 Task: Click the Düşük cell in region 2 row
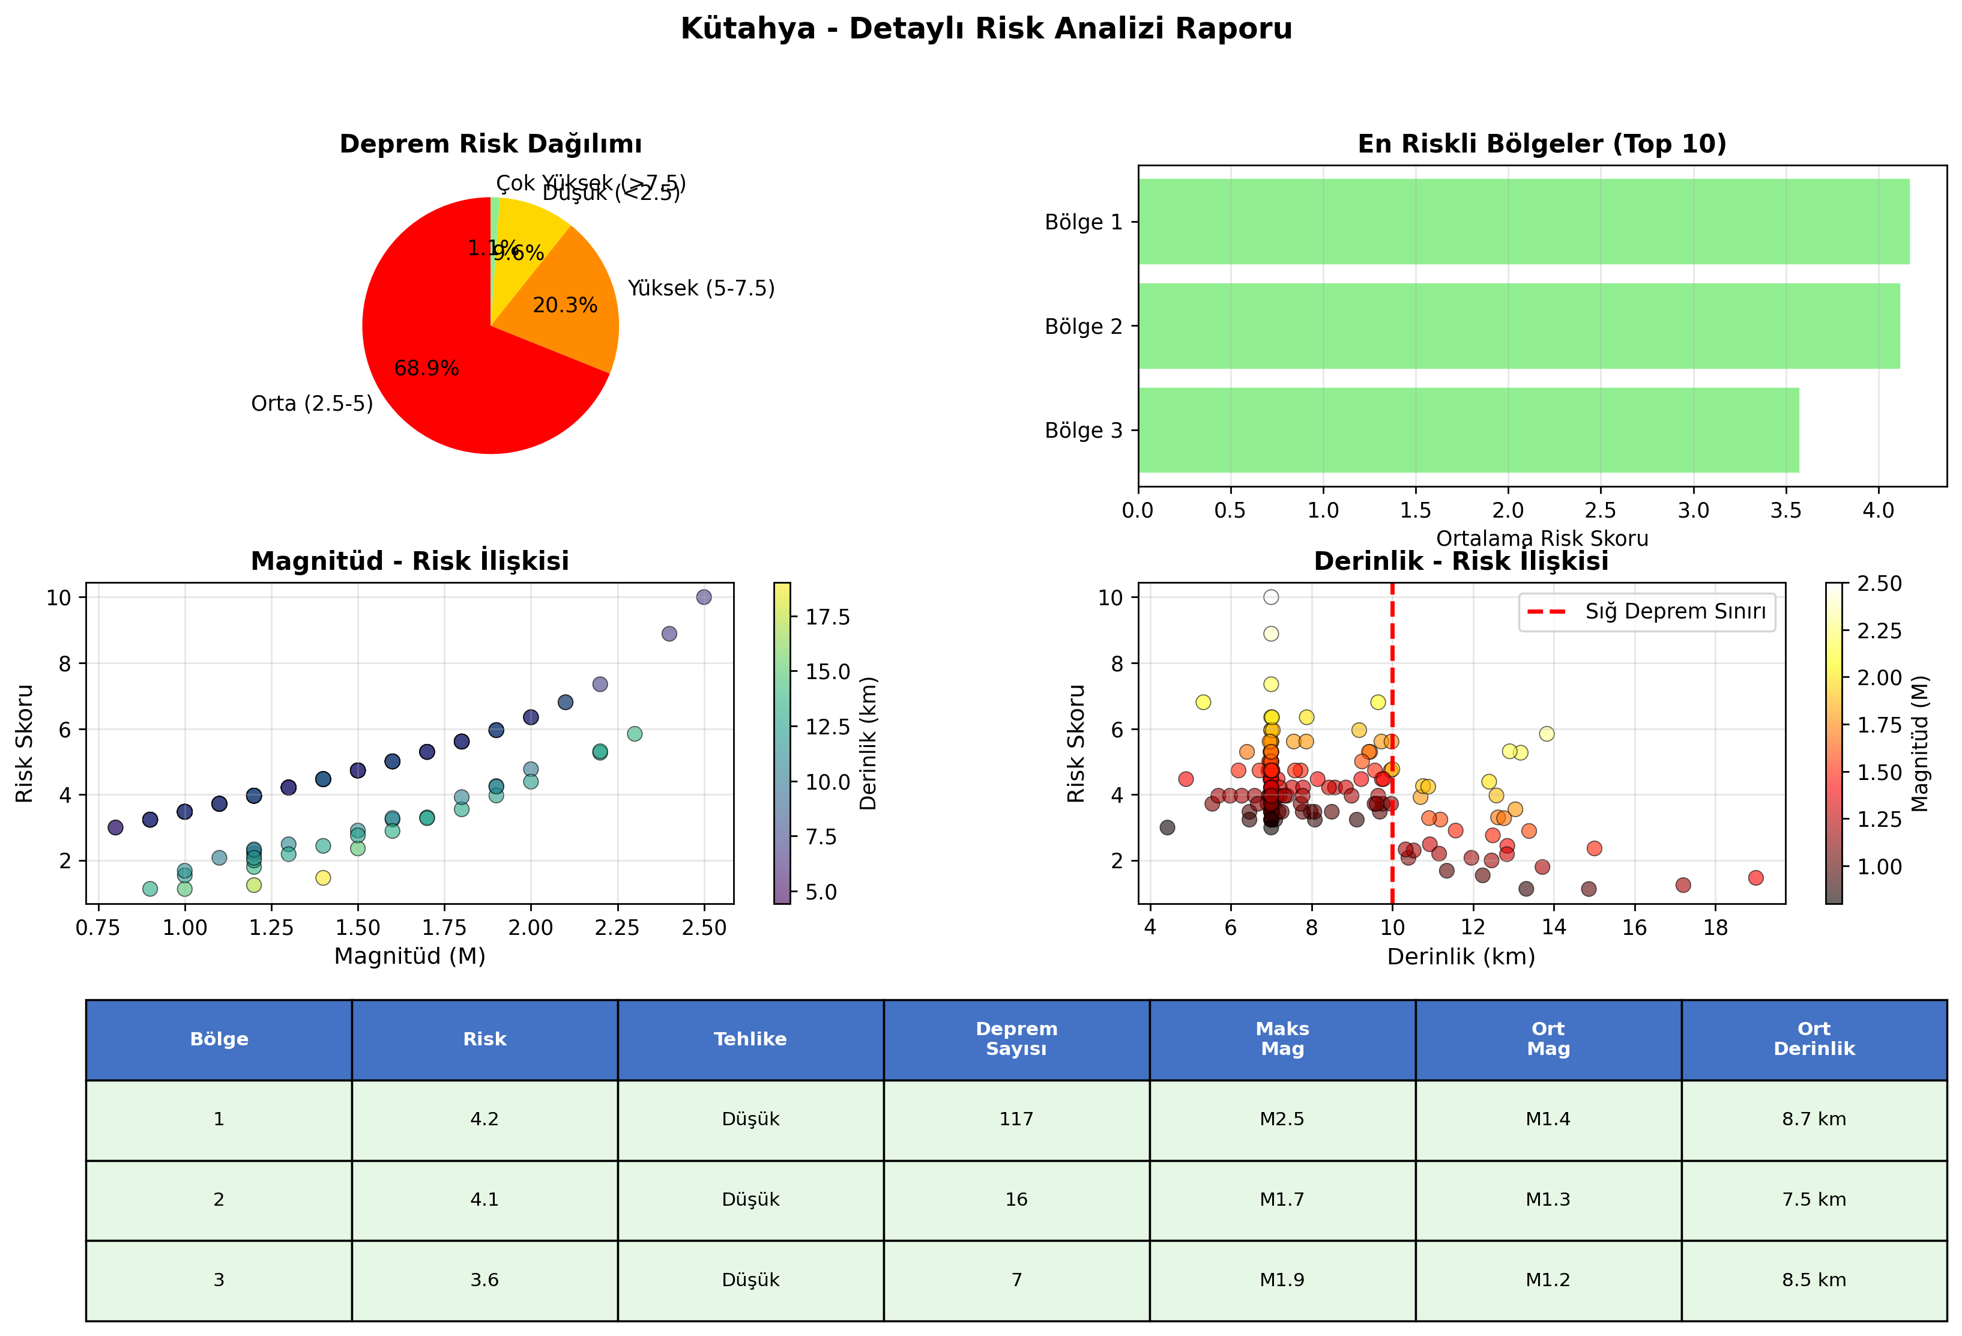point(750,1200)
